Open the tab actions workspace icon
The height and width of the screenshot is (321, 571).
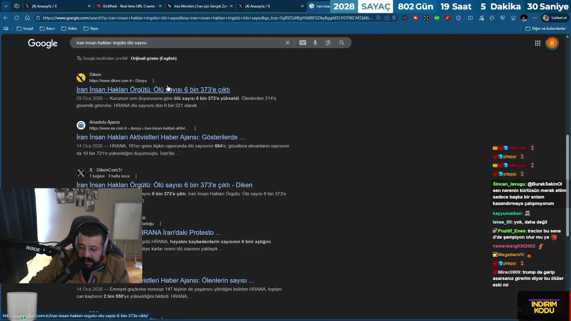pos(17,6)
